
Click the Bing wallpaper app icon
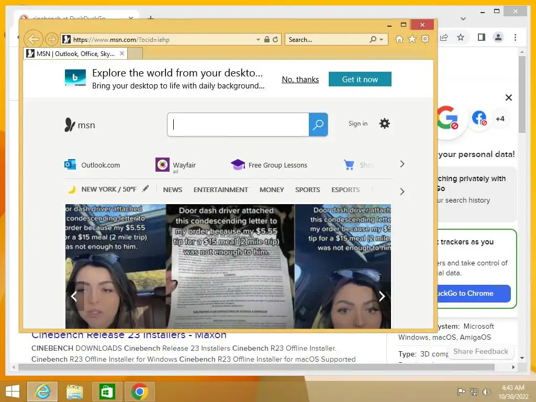point(75,77)
